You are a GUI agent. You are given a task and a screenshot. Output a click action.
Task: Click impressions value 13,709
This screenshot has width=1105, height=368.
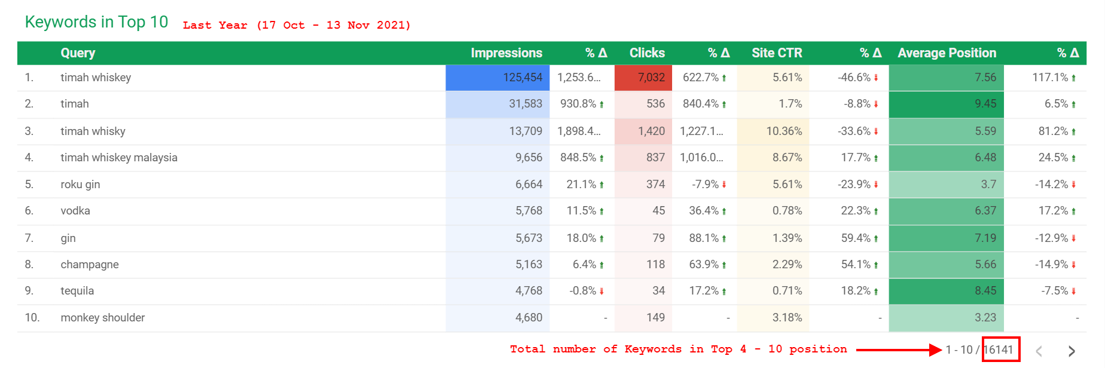coord(526,131)
